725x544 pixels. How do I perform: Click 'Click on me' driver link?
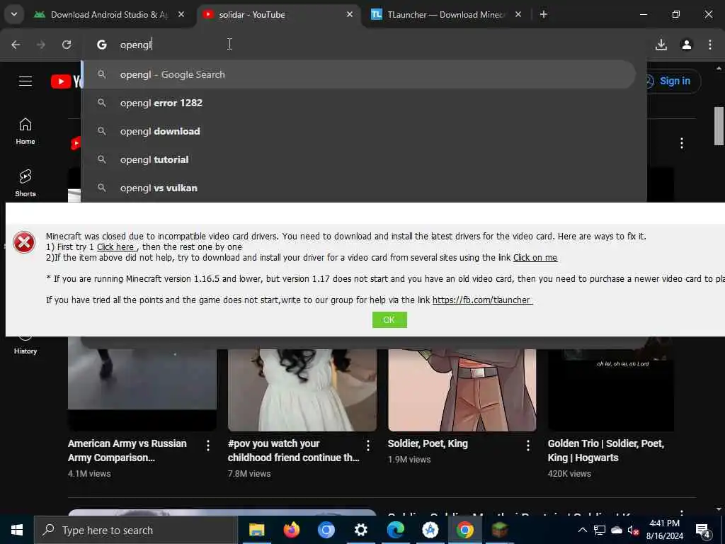pyautogui.click(x=535, y=258)
